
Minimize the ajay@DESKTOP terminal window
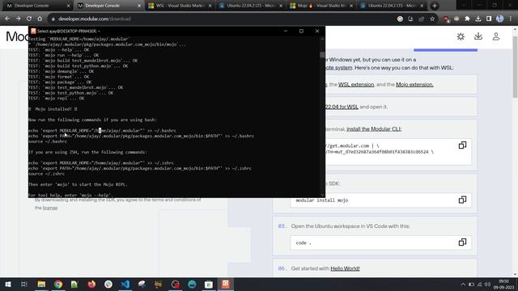(x=286, y=31)
